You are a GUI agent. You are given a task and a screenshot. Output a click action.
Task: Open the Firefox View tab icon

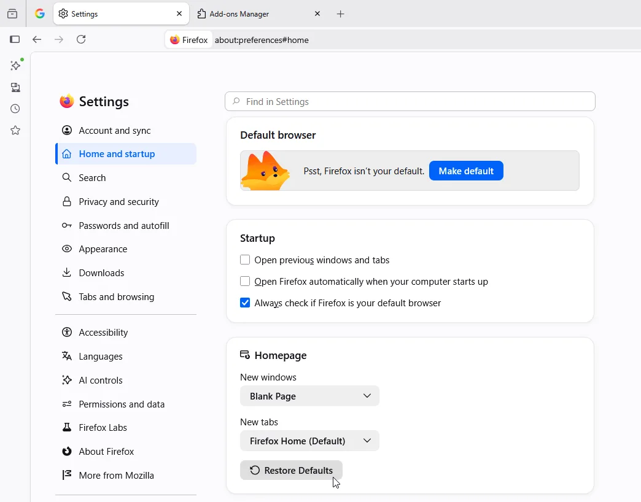click(12, 14)
